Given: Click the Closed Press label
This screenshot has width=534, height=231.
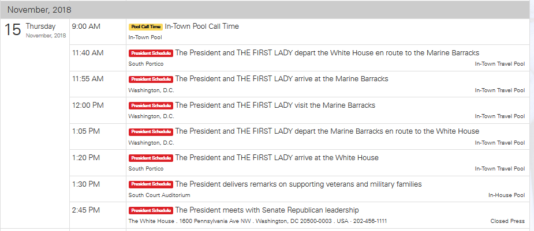Looking at the screenshot, I should pos(507,221).
